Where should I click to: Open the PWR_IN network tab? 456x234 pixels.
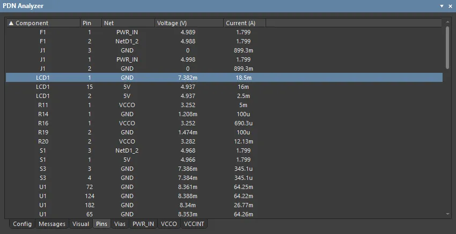tap(143, 224)
